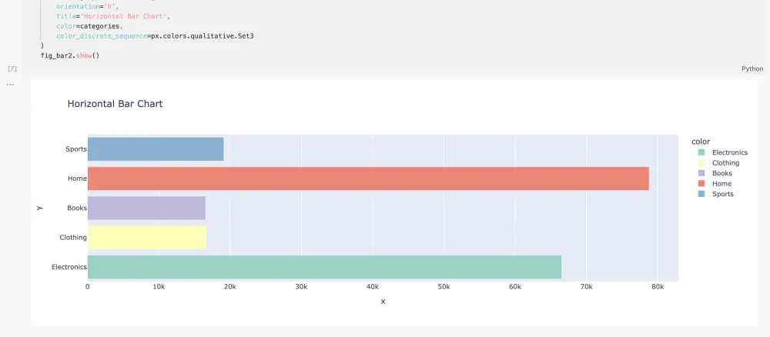Click the yellow Clothing bar

coord(146,238)
